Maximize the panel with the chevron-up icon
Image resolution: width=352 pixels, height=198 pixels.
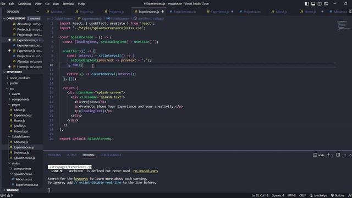pos(350,155)
